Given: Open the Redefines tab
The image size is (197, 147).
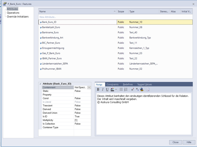Looking at the screenshot, I should click(128, 84).
